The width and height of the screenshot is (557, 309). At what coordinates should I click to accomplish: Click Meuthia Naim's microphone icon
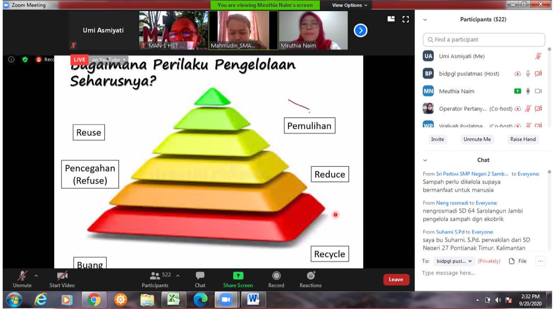coord(528,91)
